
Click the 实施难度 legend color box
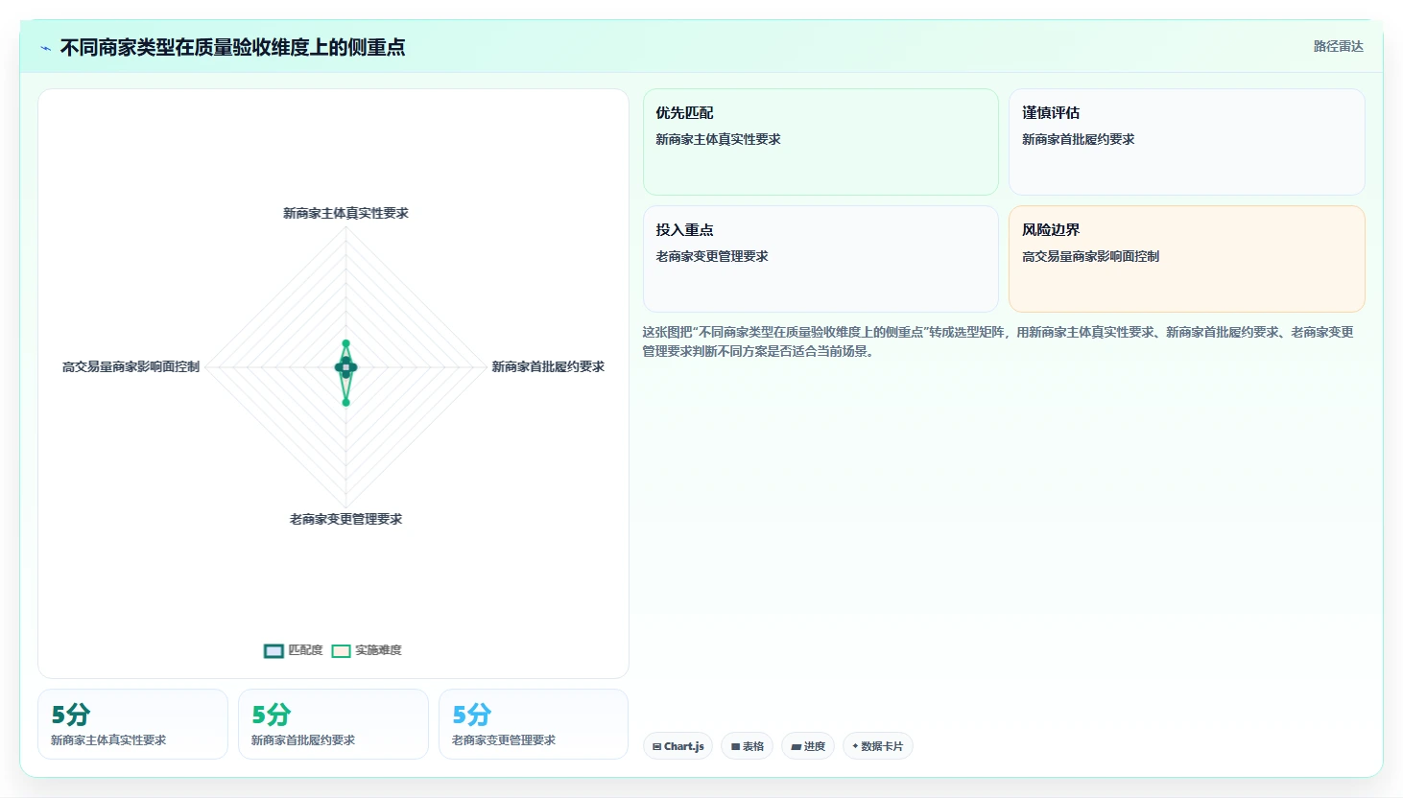[341, 651]
